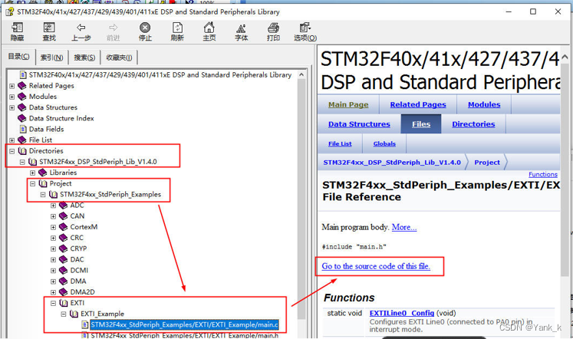Click STM32F4xx_DSP_StdPeriph_Lib_V1.4.0 breadcrumb link
The width and height of the screenshot is (573, 339).
[x=392, y=162]
